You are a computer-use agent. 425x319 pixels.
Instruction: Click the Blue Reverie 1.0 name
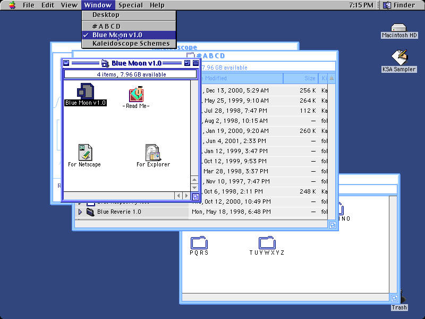pyautogui.click(x=119, y=212)
